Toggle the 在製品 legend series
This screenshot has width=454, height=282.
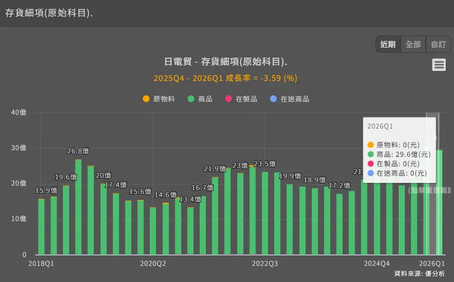[241, 99]
